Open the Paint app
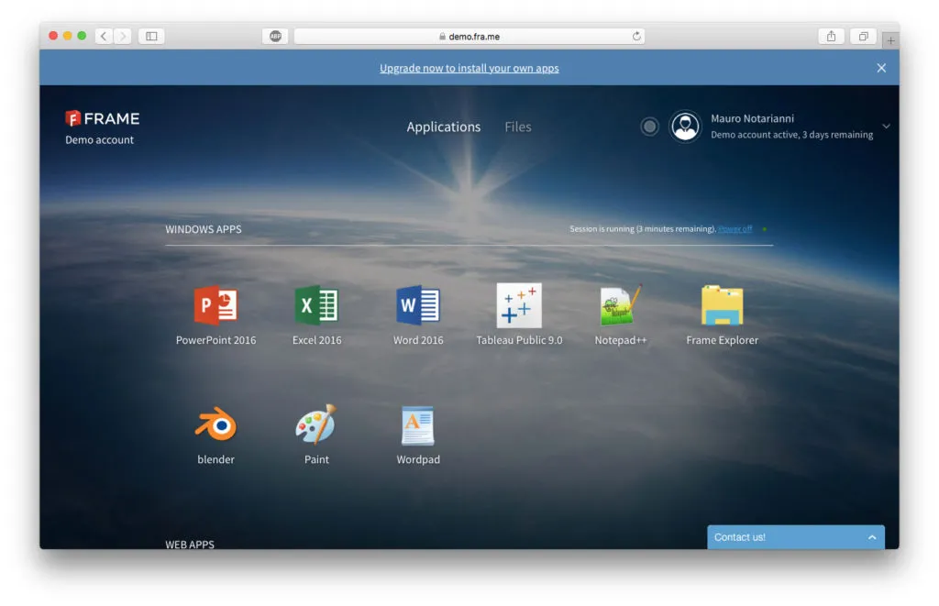This screenshot has width=939, height=606. click(x=316, y=424)
